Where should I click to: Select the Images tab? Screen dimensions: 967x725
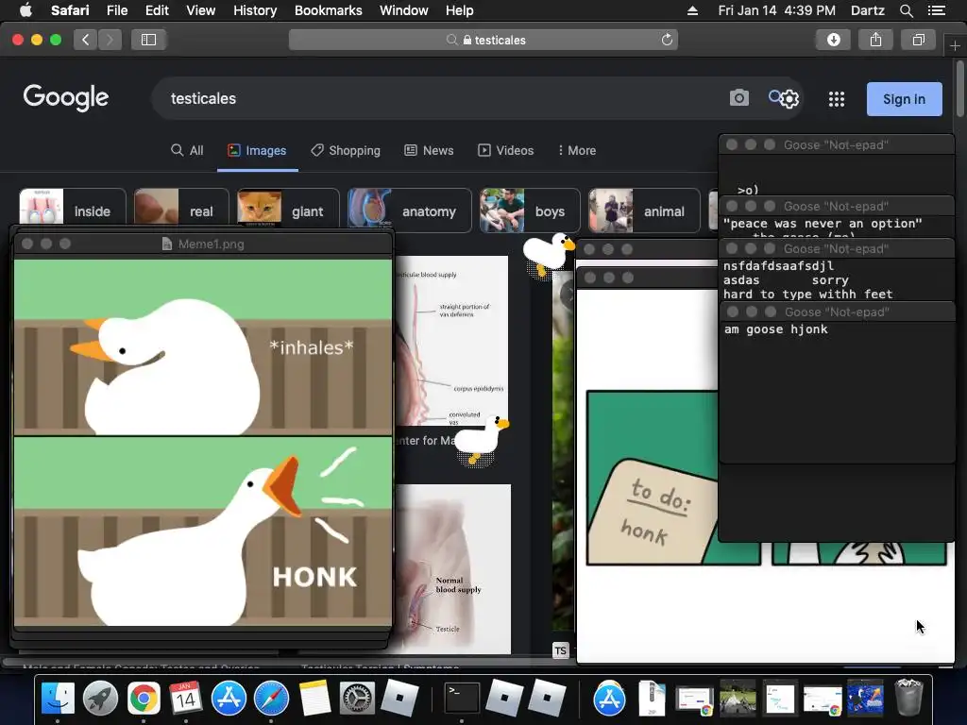[257, 150]
